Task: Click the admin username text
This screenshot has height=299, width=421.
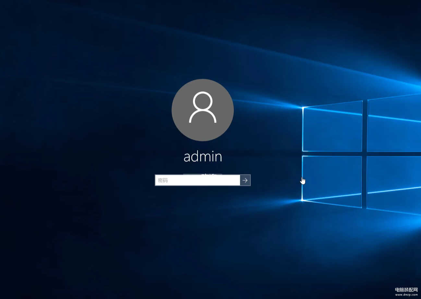Action: (x=203, y=157)
